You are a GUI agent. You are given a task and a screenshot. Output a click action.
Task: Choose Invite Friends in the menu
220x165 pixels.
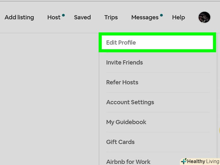[125, 63]
